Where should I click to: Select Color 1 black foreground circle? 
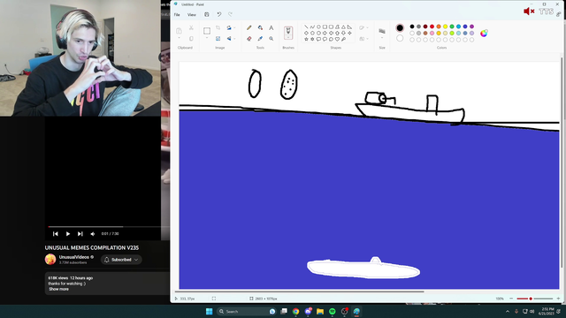[400, 27]
